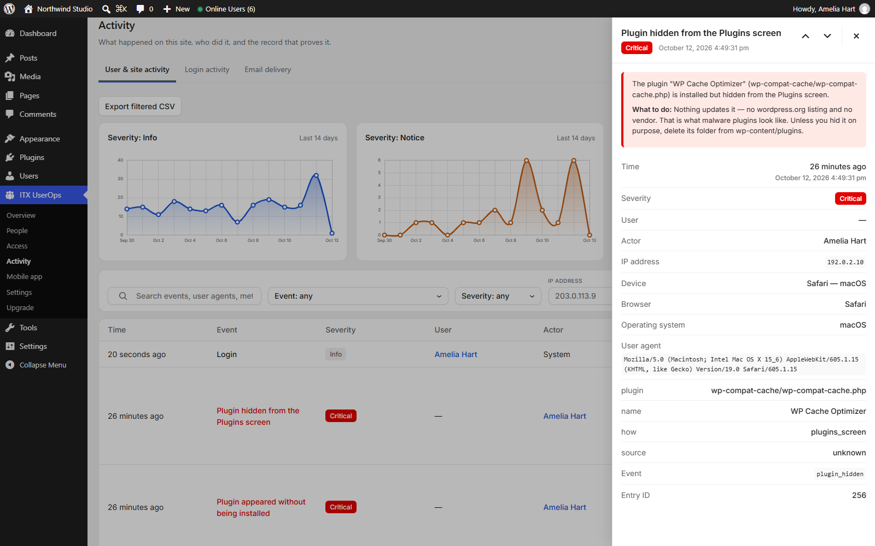
Task: Open comments bubble in admin bar
Action: click(141, 9)
